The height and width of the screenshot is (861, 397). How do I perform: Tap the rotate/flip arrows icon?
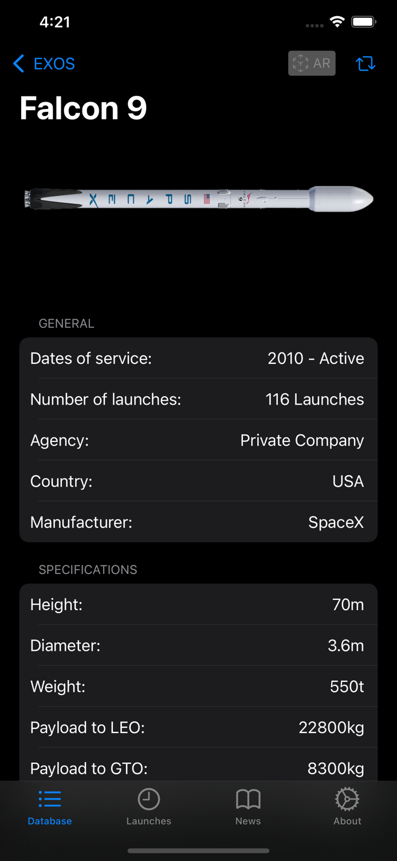[365, 64]
